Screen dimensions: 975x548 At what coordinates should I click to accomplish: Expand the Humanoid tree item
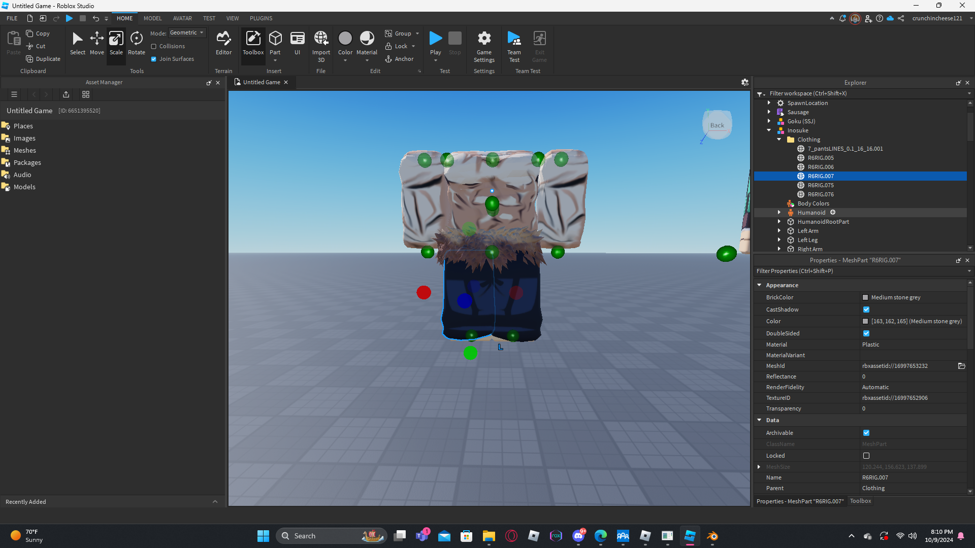coord(779,213)
